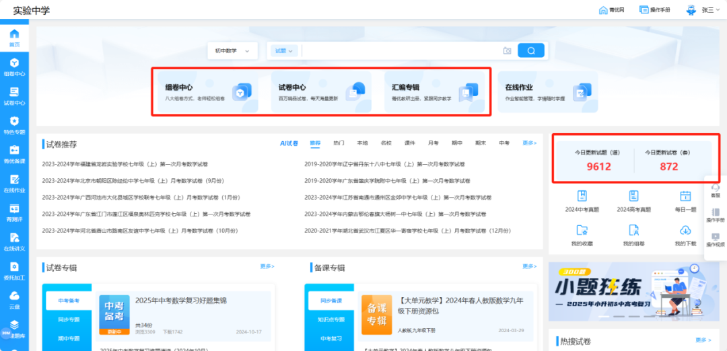
Task: Open 福建省龙岩实验学校七年级 paper link
Action: [125, 164]
